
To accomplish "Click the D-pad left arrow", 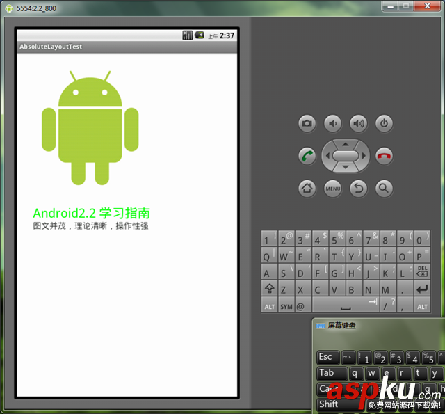I will pyautogui.click(x=327, y=156).
